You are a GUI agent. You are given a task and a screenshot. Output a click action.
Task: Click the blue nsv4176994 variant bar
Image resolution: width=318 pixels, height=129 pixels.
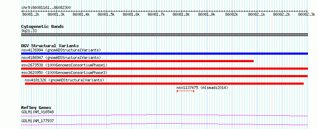(164, 54)
